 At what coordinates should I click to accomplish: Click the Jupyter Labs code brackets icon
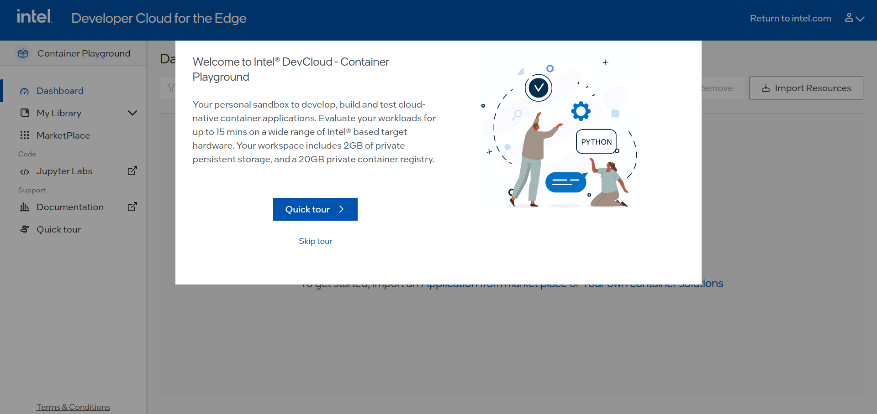pyautogui.click(x=25, y=171)
